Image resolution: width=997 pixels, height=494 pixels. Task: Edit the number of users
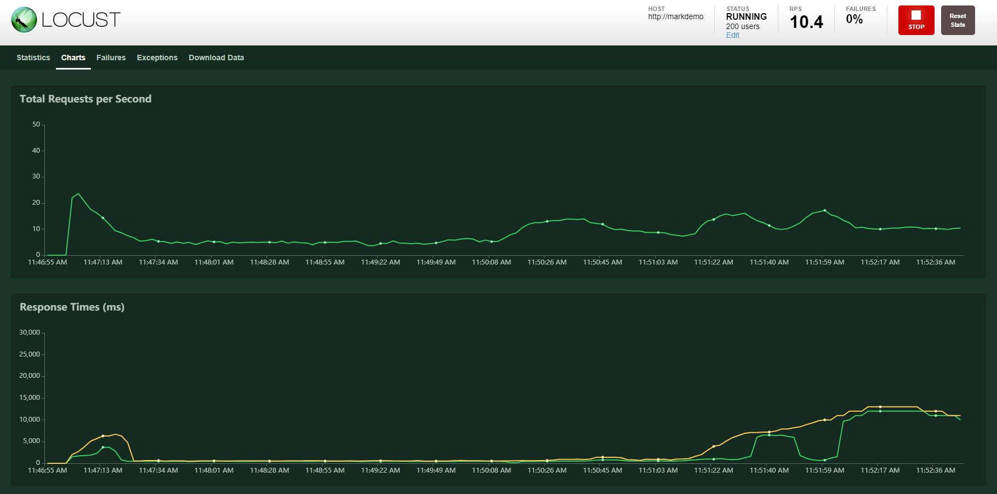732,35
